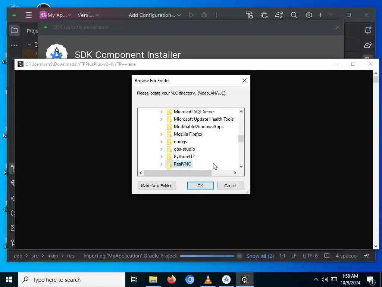Viewport: 382px width, 287px height.
Task: Open Android Studio main hamburger menu
Action: click(x=29, y=15)
